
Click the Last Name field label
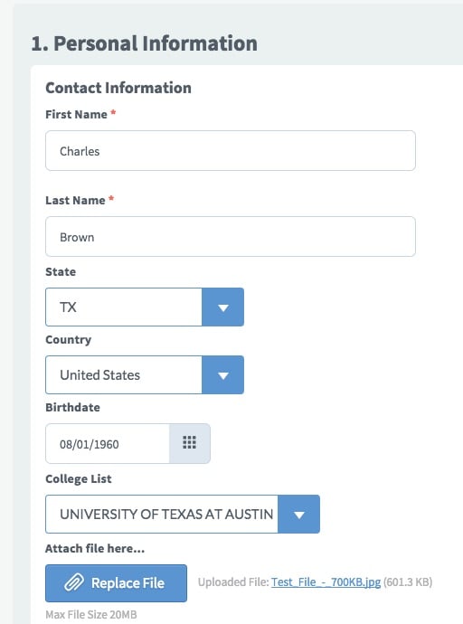[x=76, y=200]
